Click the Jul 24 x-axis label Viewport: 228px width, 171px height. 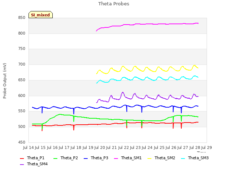[147, 147]
